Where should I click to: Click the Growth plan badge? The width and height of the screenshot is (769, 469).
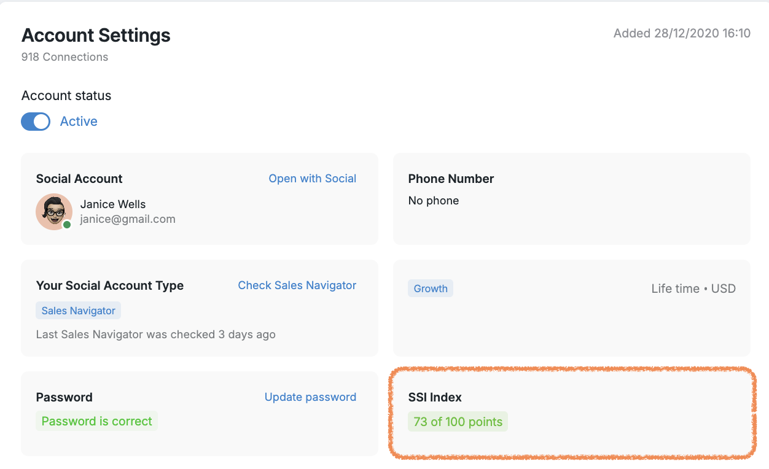(431, 289)
